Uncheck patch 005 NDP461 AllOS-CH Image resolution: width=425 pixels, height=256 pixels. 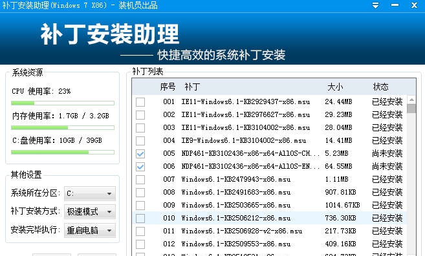[140, 154]
